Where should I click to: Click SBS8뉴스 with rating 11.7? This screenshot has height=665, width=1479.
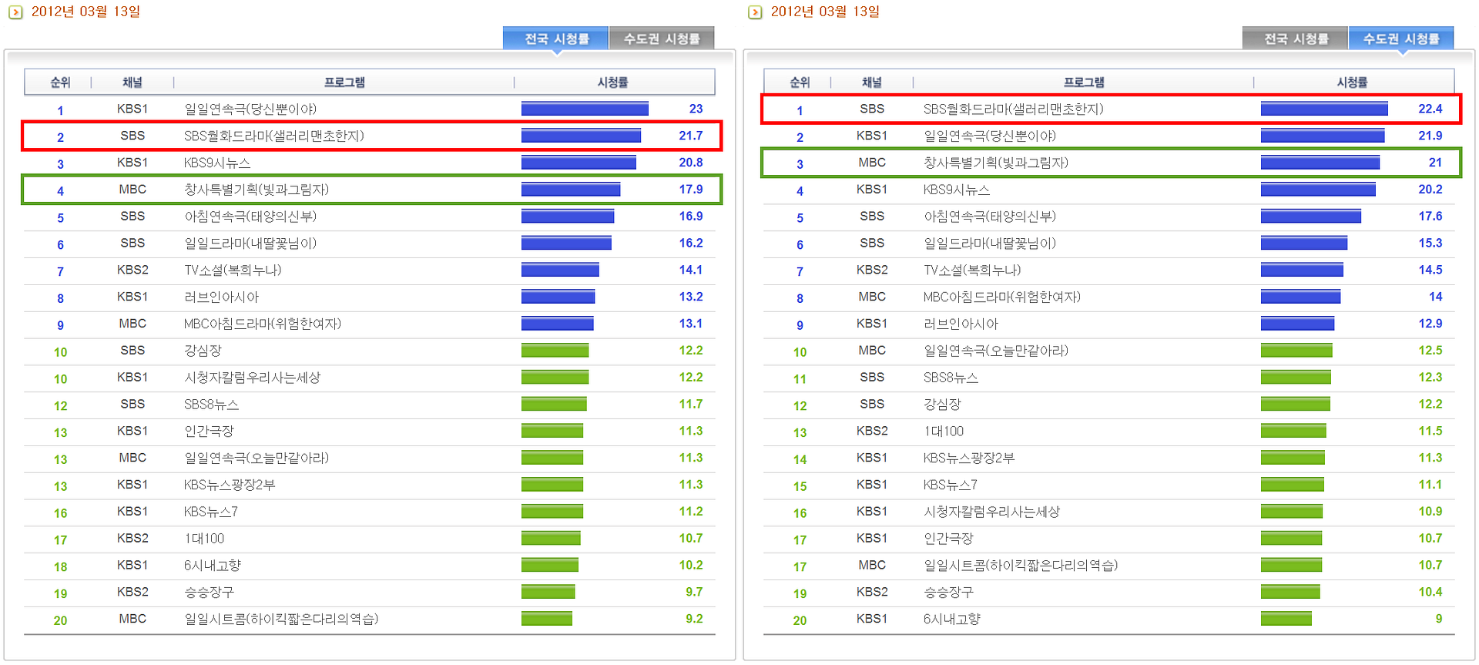211,405
